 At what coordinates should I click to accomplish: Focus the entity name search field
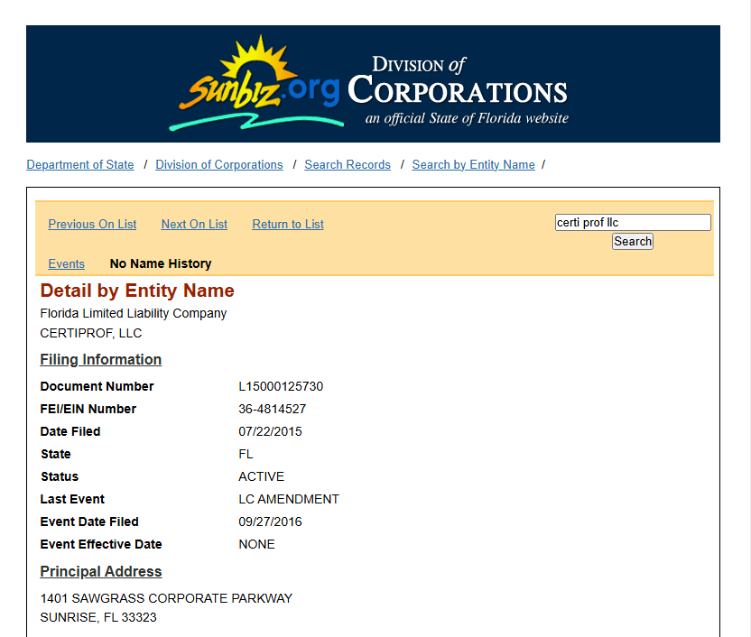(x=632, y=223)
